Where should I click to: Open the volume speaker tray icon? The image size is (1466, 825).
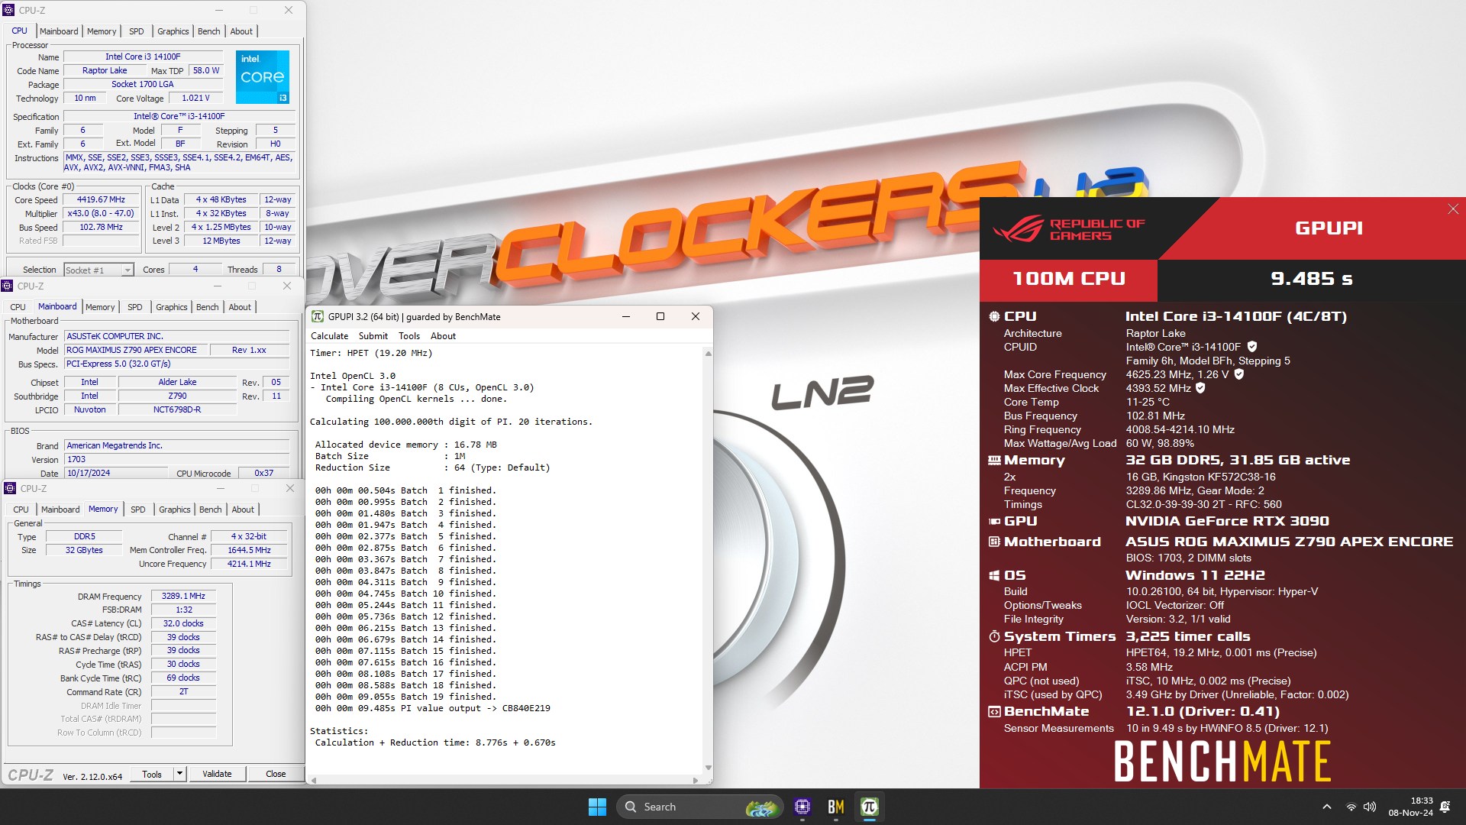[x=1370, y=807]
